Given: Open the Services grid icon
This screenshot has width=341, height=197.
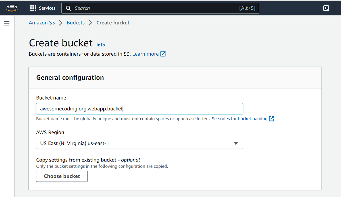Looking at the screenshot, I should [33, 8].
